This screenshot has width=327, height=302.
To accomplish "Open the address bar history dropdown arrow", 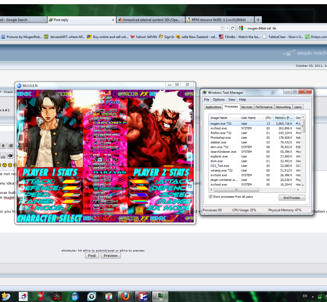I will tap(227, 28).
